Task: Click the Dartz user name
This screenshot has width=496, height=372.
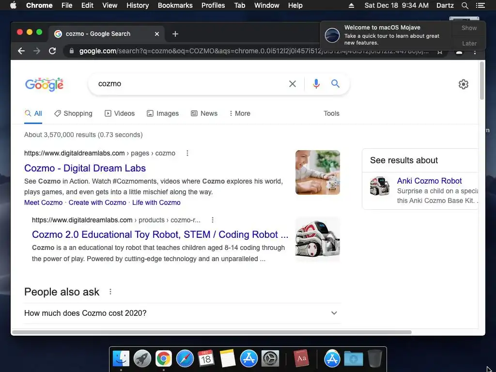Action: [x=445, y=5]
